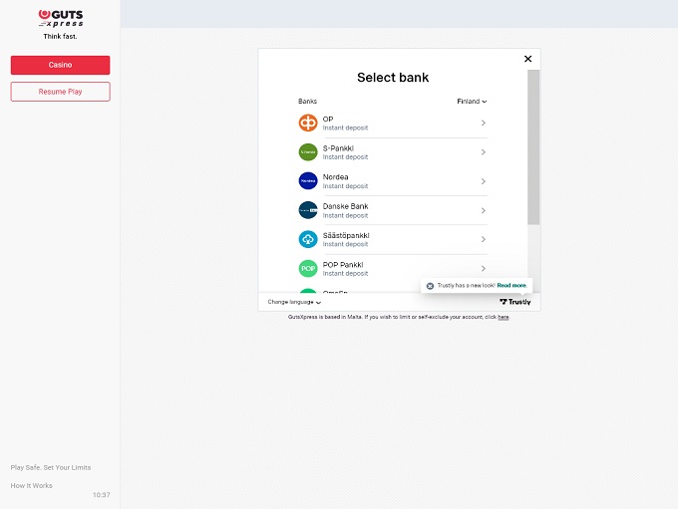Click the 10:37 session timer

click(x=101, y=495)
